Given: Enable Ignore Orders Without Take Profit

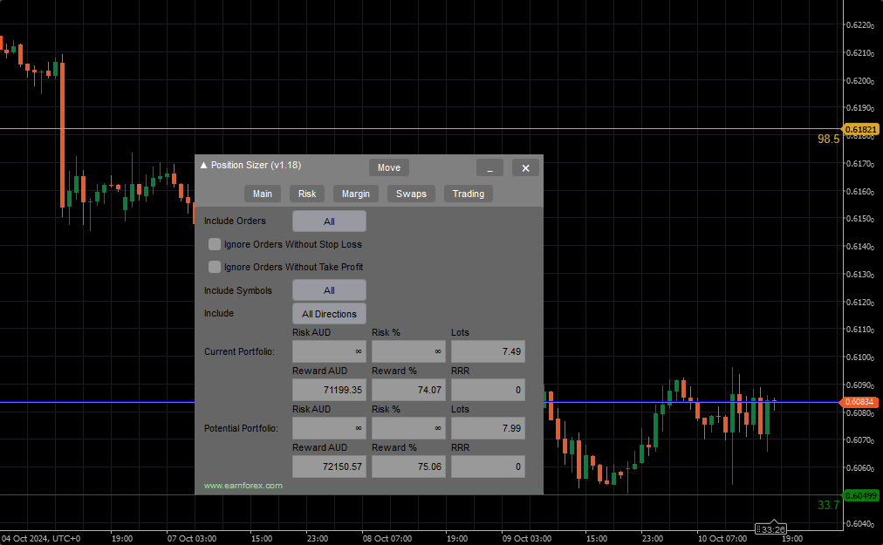Looking at the screenshot, I should tap(215, 268).
